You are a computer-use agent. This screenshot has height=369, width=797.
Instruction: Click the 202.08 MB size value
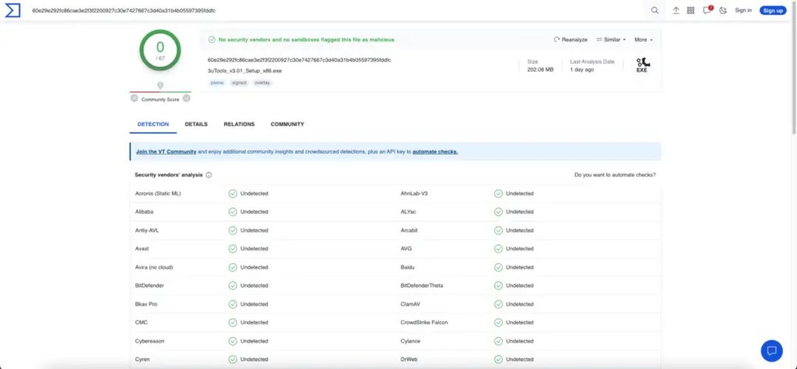[540, 69]
